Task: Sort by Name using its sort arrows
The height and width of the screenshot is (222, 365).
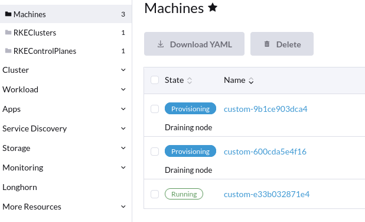Action: (x=251, y=81)
